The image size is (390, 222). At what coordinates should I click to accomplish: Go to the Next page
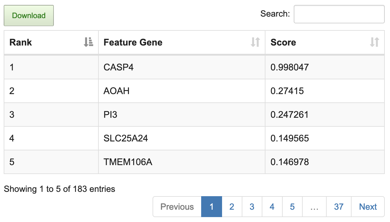click(x=368, y=207)
